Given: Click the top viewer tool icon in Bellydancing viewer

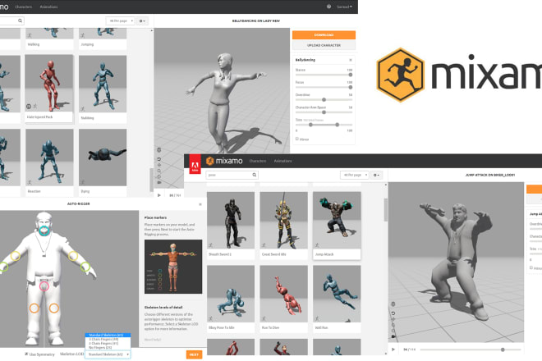Looking at the screenshot, I should (x=159, y=150).
